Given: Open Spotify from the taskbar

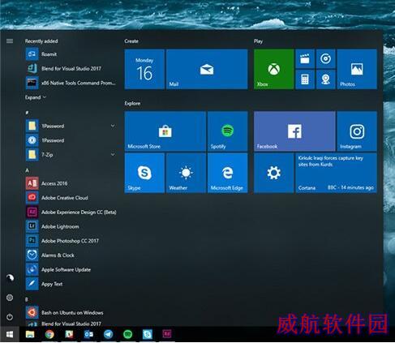Looking at the screenshot, I should [x=127, y=334].
